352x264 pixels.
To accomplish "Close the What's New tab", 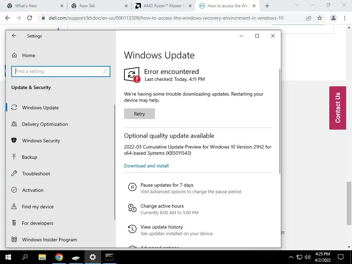I will click(62, 6).
